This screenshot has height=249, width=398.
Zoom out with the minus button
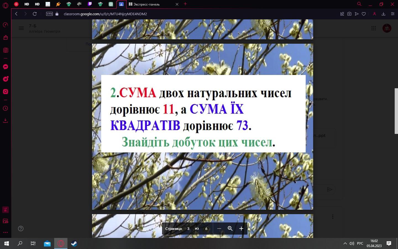219,229
